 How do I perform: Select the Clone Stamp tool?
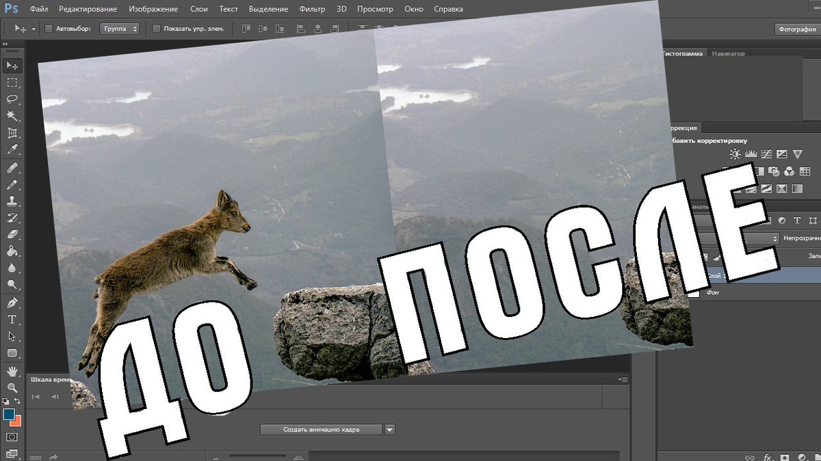click(x=12, y=201)
